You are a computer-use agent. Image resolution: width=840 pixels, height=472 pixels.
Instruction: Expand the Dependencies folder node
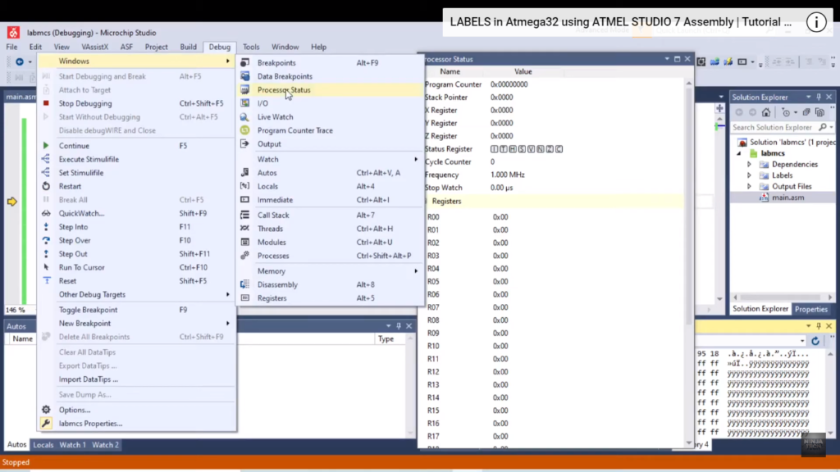pos(750,164)
